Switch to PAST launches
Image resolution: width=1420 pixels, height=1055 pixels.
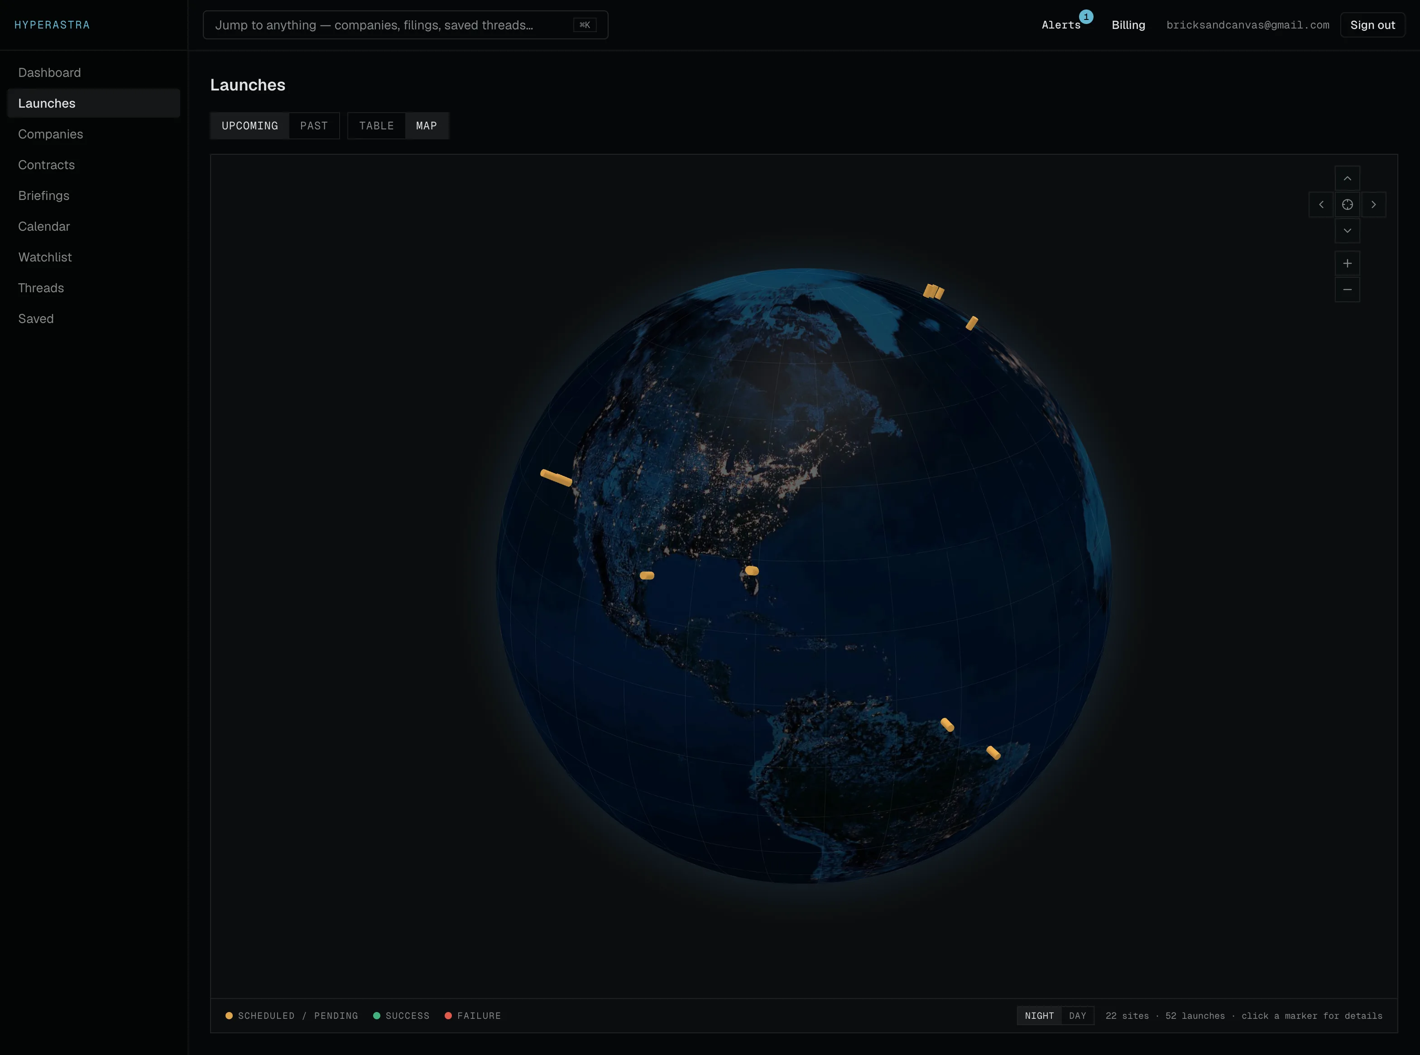pyautogui.click(x=314, y=126)
